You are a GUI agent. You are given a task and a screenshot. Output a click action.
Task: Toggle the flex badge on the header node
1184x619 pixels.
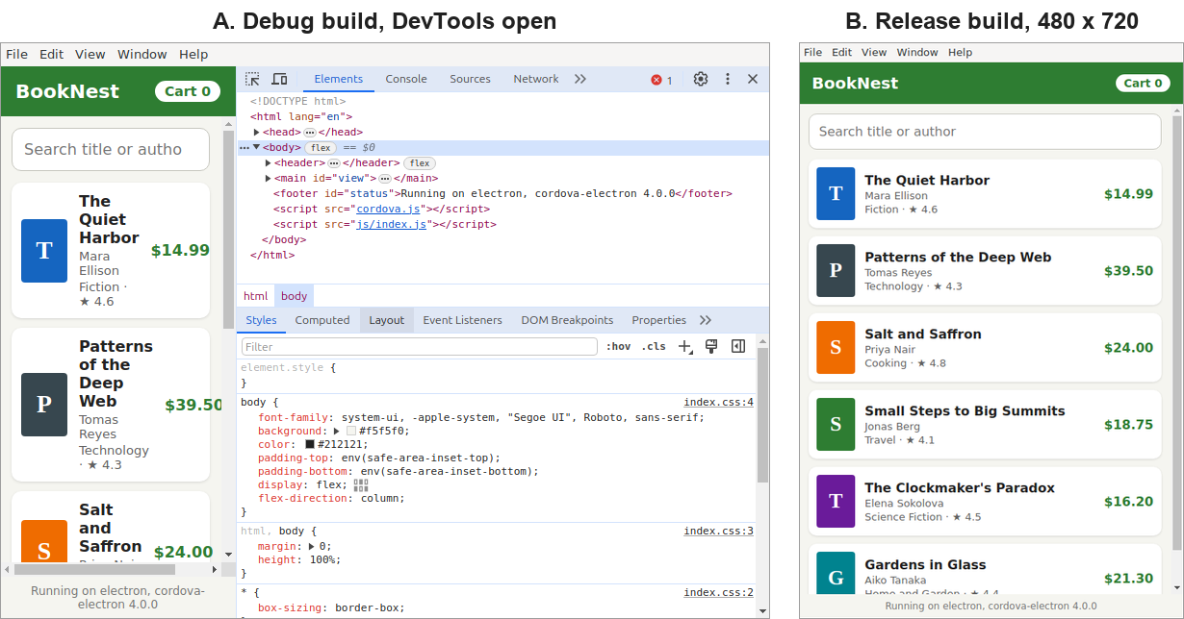pos(419,162)
